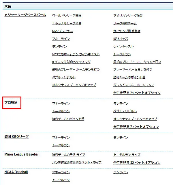Open トータルラン ライブ under Minor League
Image resolution: width=173 pixels, height=185 pixels.
pos(127,155)
